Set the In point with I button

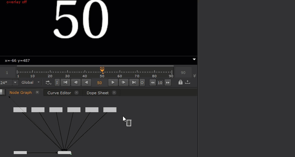[57, 83]
